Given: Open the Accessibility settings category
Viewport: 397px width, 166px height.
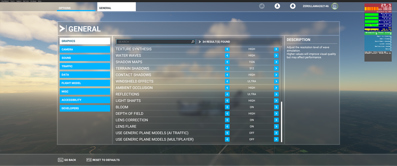Looking at the screenshot, I should (x=85, y=100).
